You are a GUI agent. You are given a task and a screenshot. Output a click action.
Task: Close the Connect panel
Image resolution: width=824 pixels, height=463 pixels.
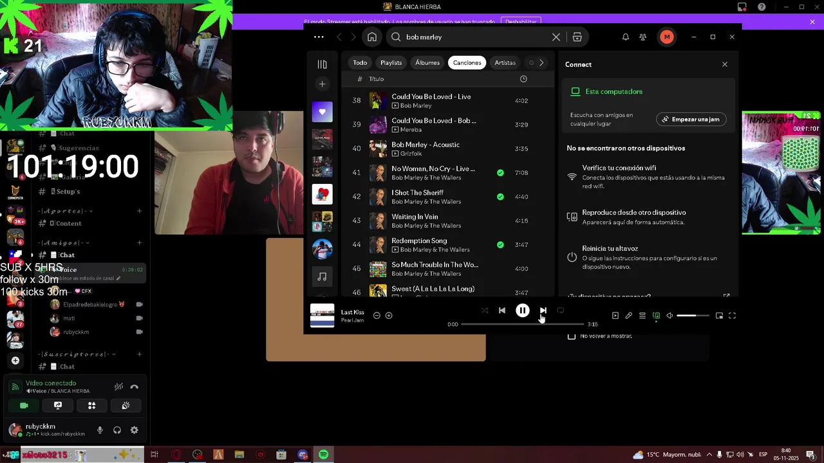724,64
